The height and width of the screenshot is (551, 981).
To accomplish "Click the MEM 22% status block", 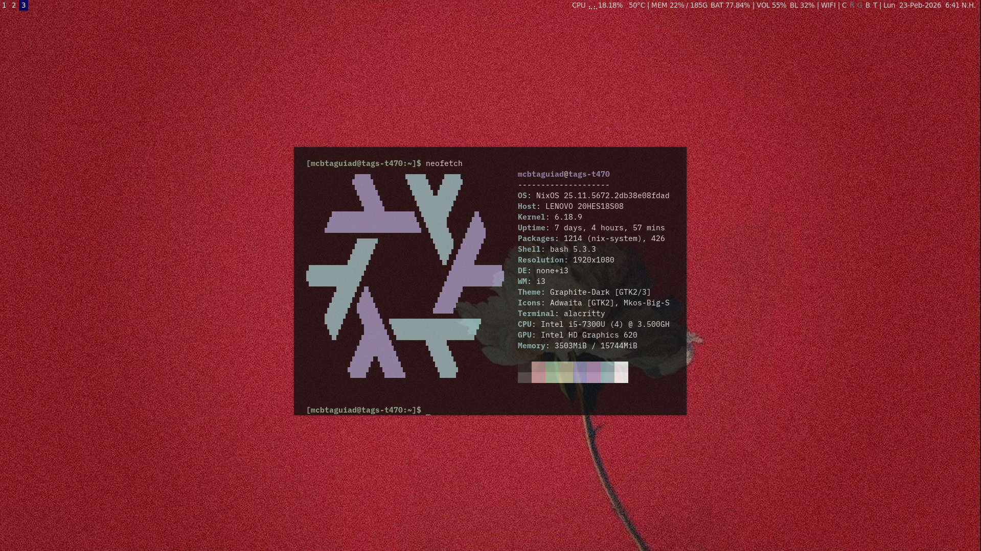I will 679,5.
